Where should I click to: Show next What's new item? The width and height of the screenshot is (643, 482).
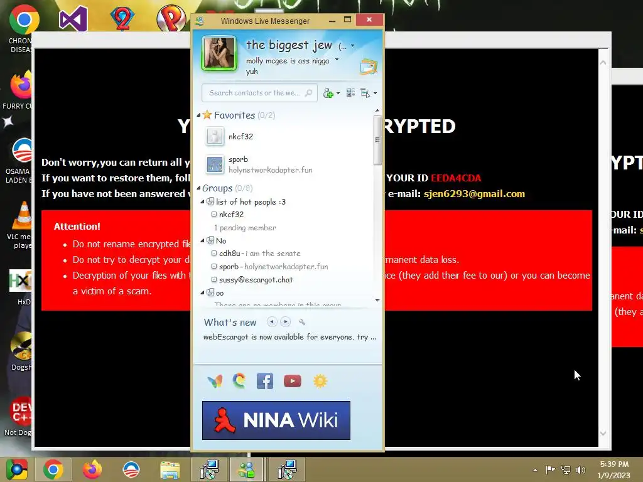286,322
